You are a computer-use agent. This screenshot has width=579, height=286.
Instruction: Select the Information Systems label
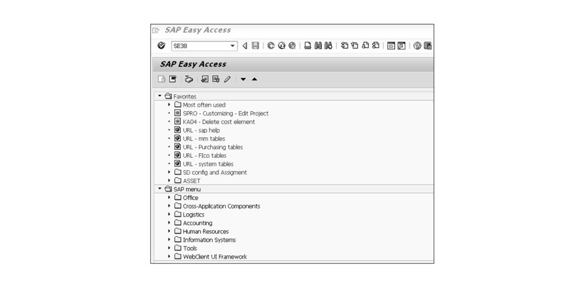point(209,240)
